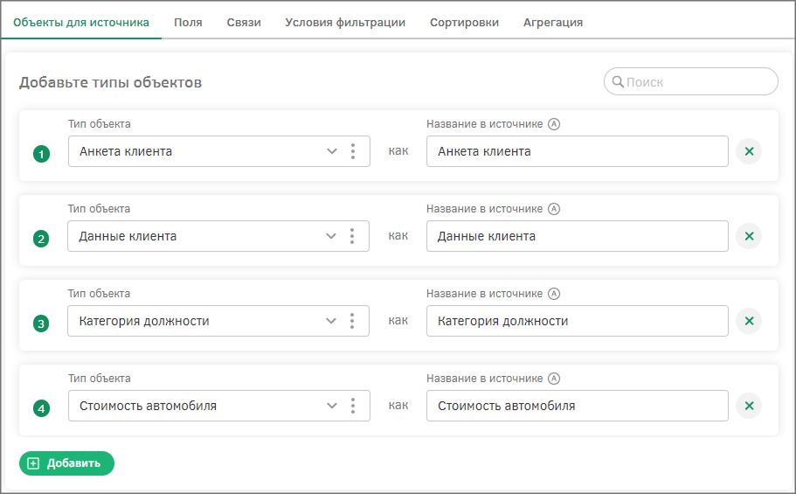Remove the Категория должности object row
Image resolution: width=796 pixels, height=494 pixels.
pyautogui.click(x=748, y=321)
